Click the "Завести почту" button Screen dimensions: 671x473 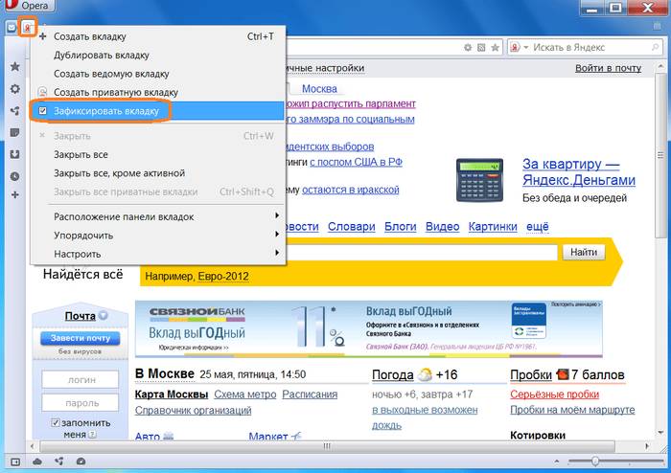(x=80, y=338)
